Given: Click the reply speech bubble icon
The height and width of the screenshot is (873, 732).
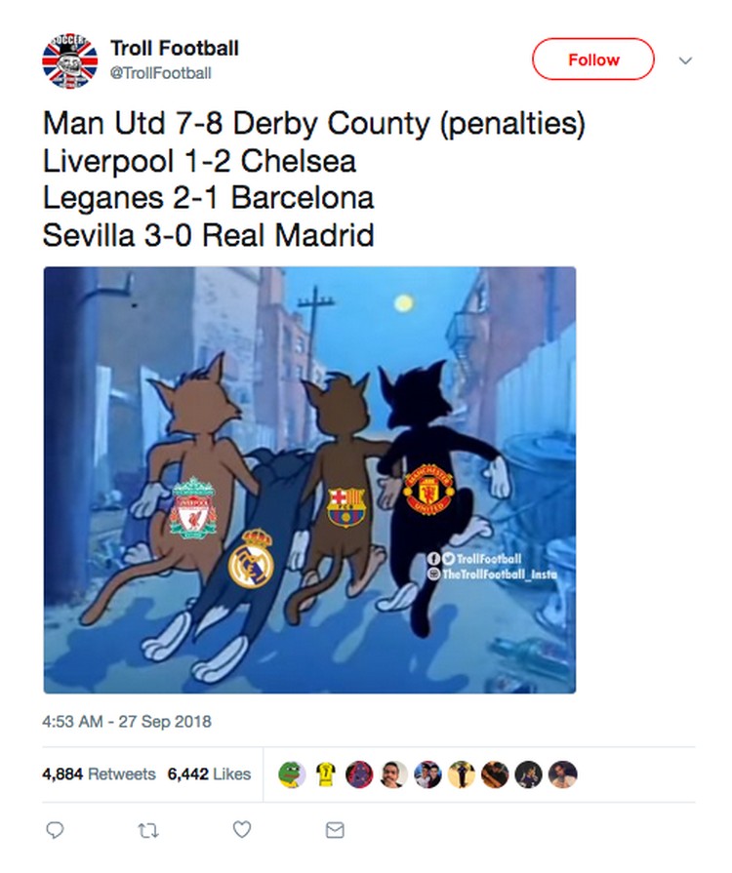Looking at the screenshot, I should coord(55,830).
